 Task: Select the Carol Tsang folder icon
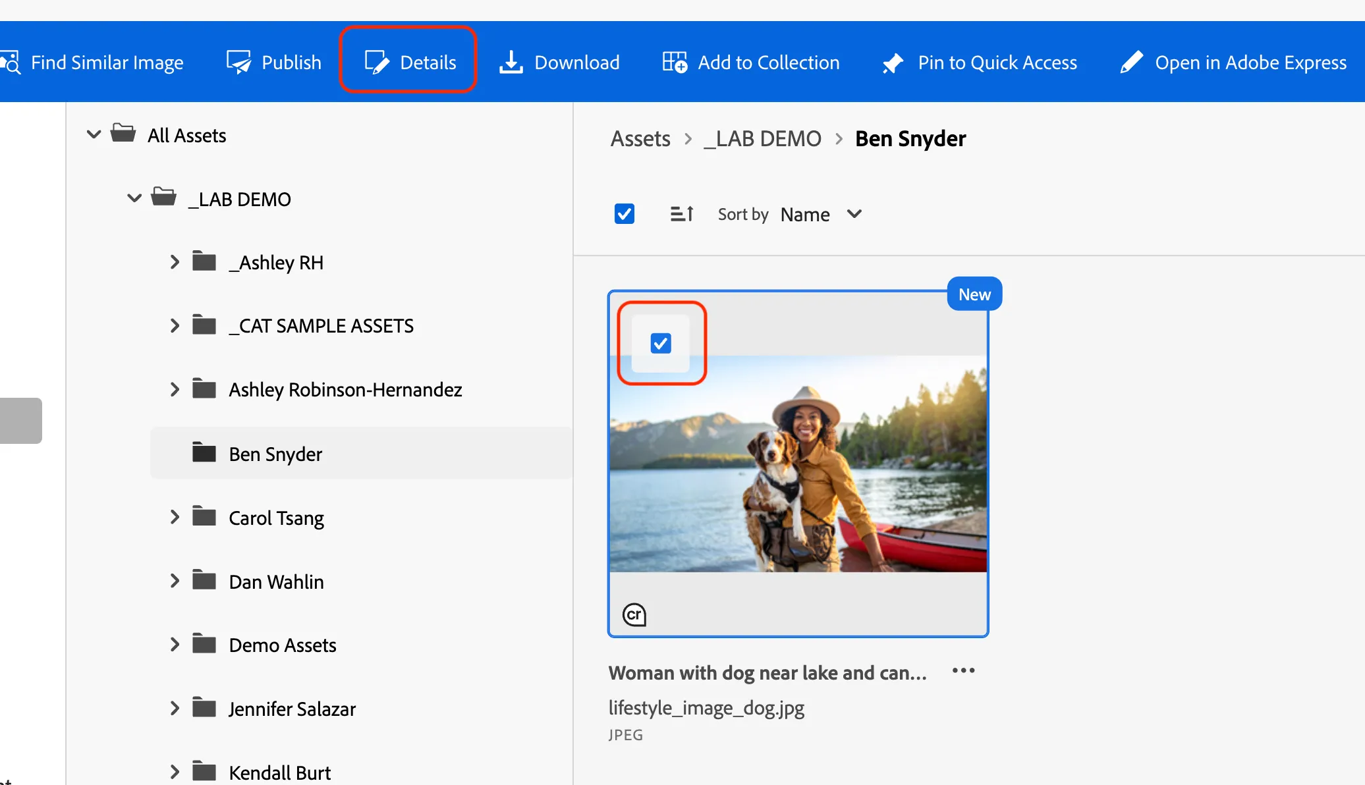click(204, 516)
